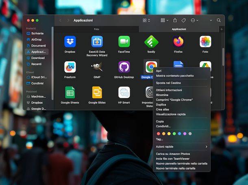Select the FaceTime app icon
The height and width of the screenshot is (185, 248).
(x=124, y=41)
